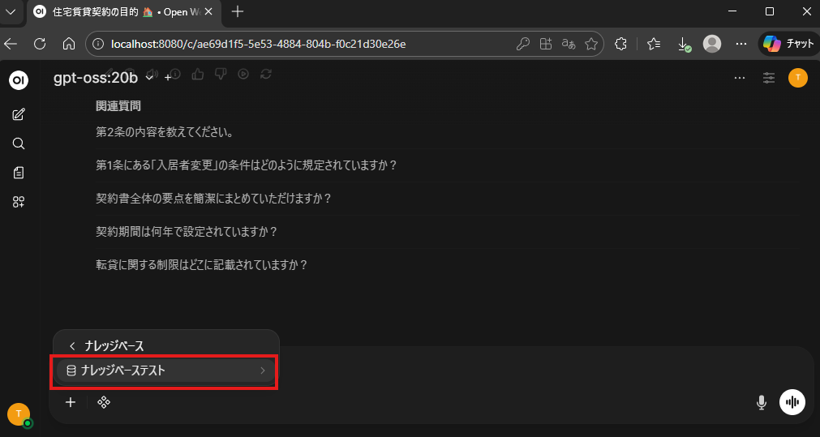The image size is (820, 437).
Task: Give the response a thumbs up
Action: click(x=197, y=75)
